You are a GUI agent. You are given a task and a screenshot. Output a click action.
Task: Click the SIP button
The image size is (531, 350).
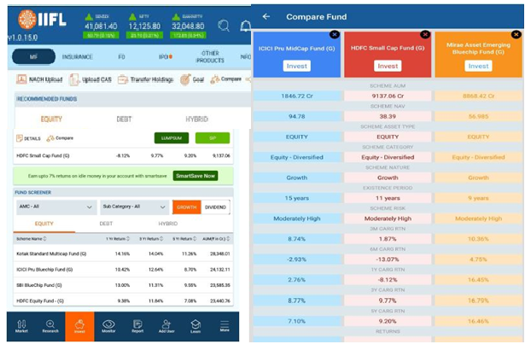point(213,138)
